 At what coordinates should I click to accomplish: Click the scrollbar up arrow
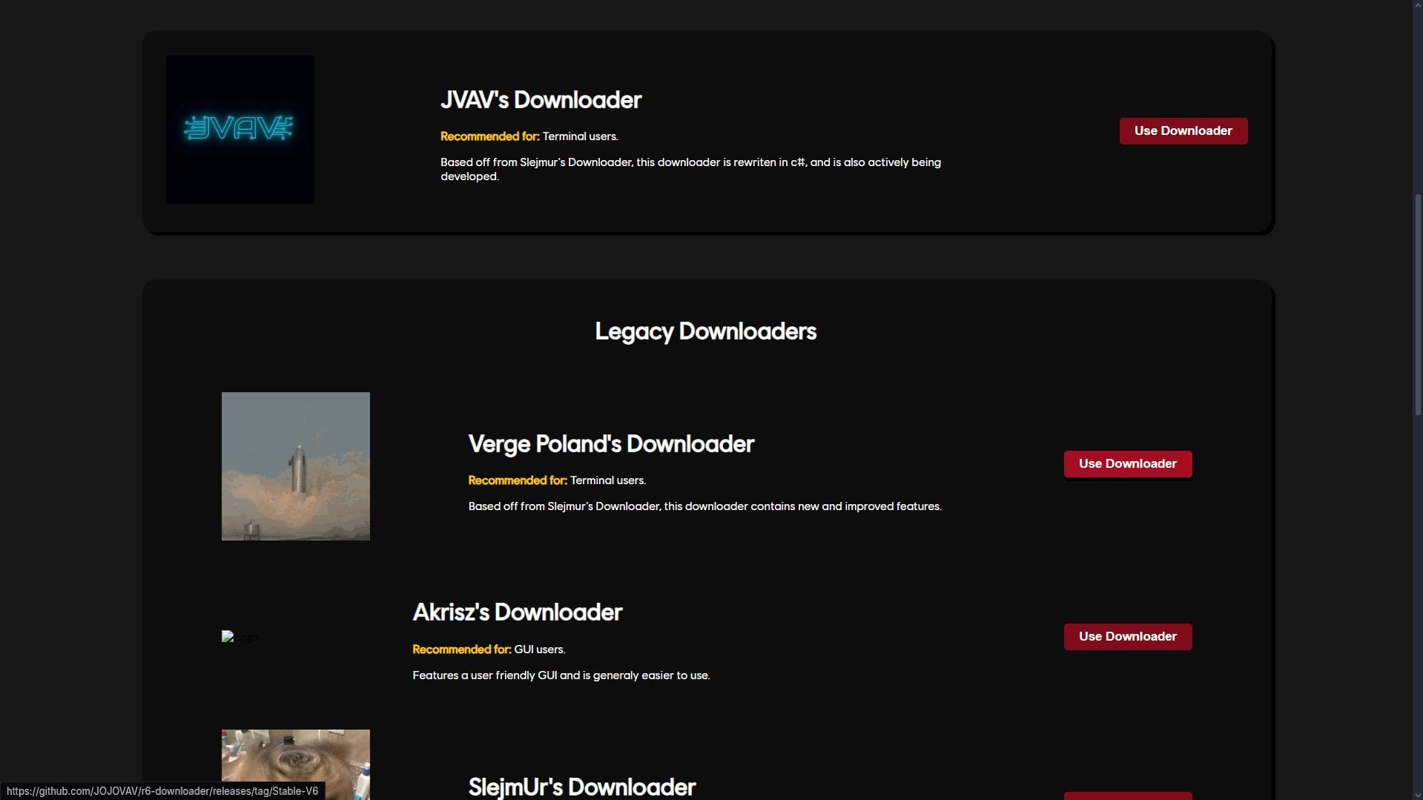click(x=1417, y=6)
